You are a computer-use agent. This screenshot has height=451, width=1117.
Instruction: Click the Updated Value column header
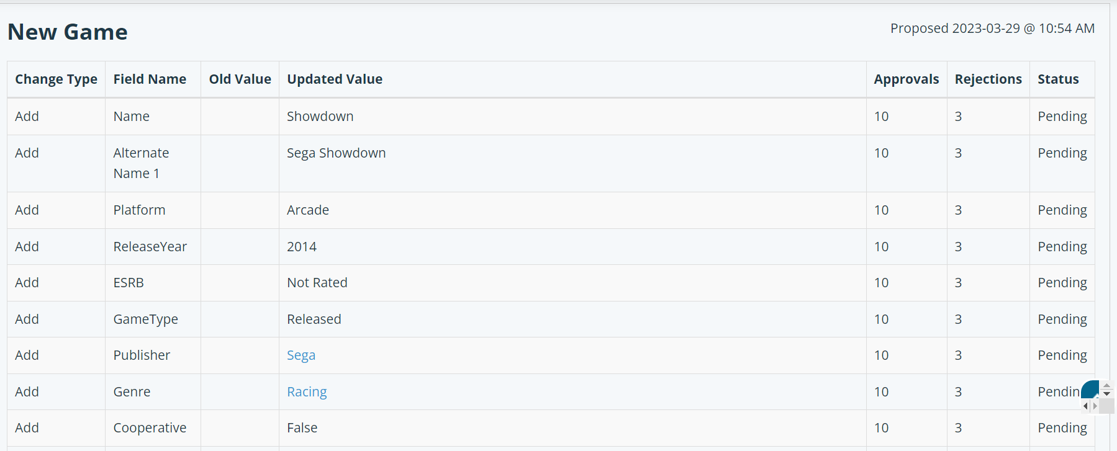tap(335, 79)
